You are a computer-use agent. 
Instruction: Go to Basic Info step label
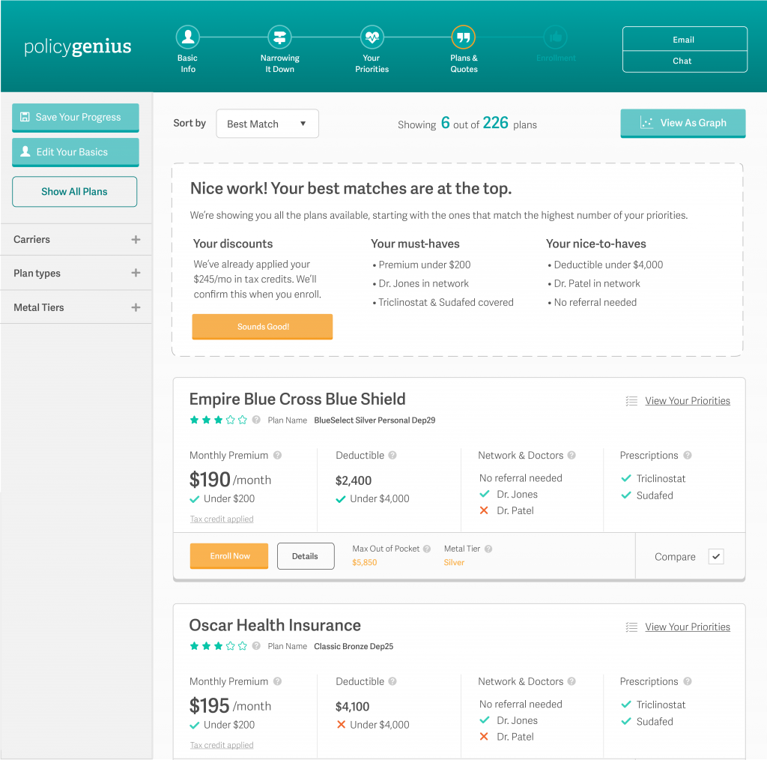188,64
